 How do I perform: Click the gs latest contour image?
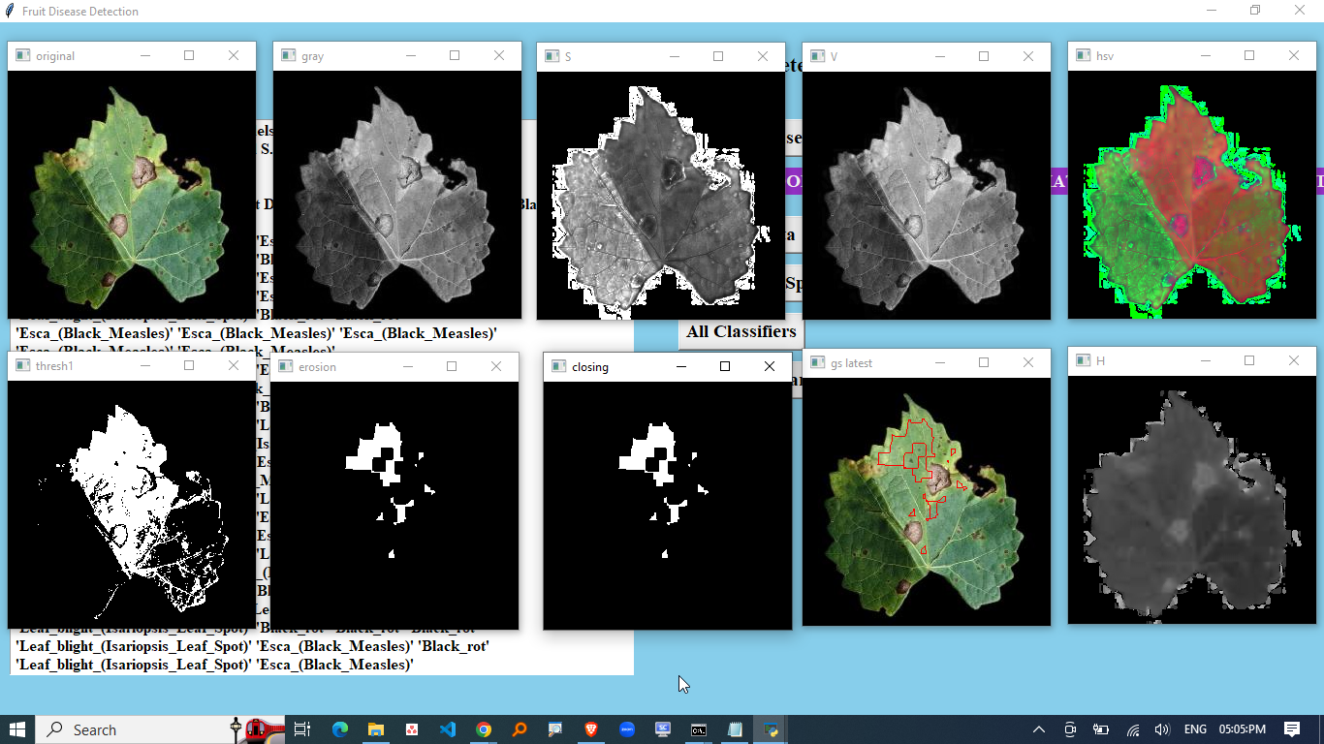pos(926,501)
